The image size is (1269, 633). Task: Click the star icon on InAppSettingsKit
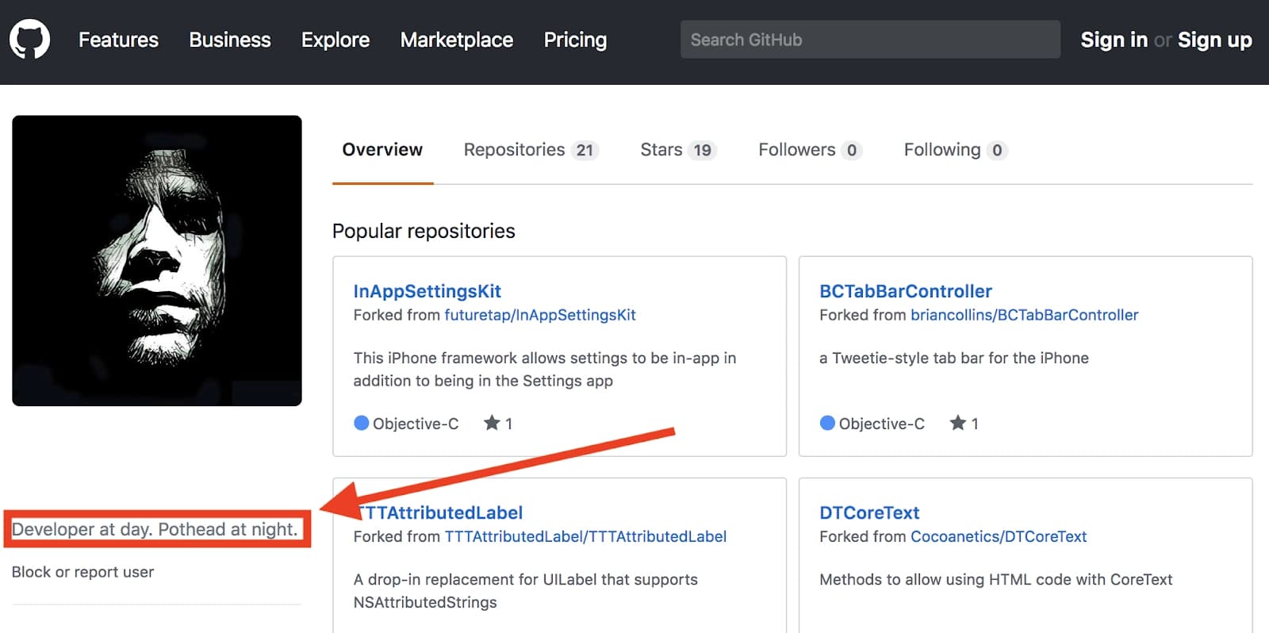[492, 423]
